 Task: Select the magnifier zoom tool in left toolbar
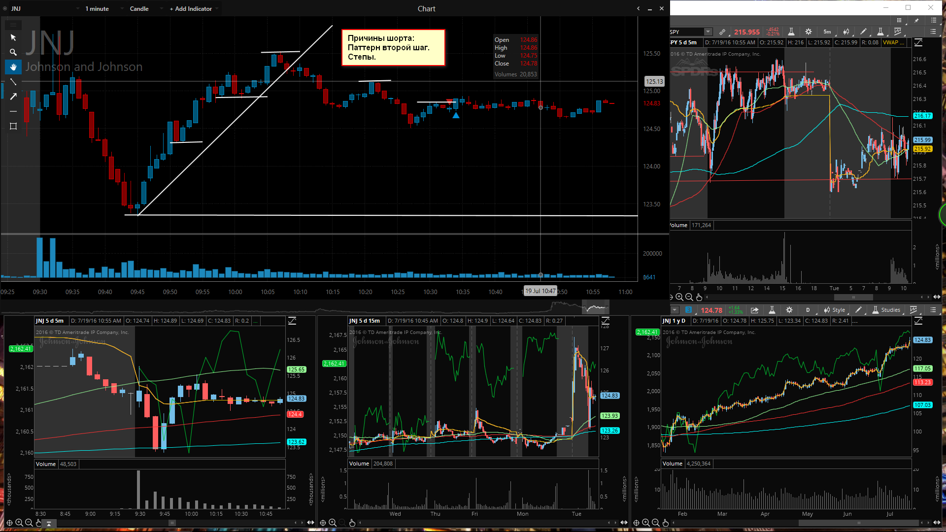point(13,52)
